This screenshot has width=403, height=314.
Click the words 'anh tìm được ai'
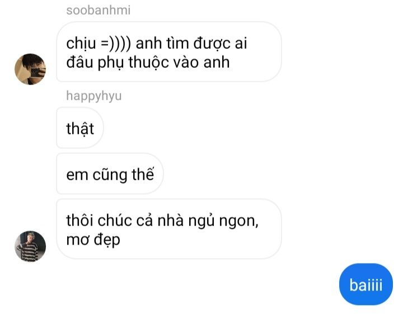pyautogui.click(x=191, y=43)
